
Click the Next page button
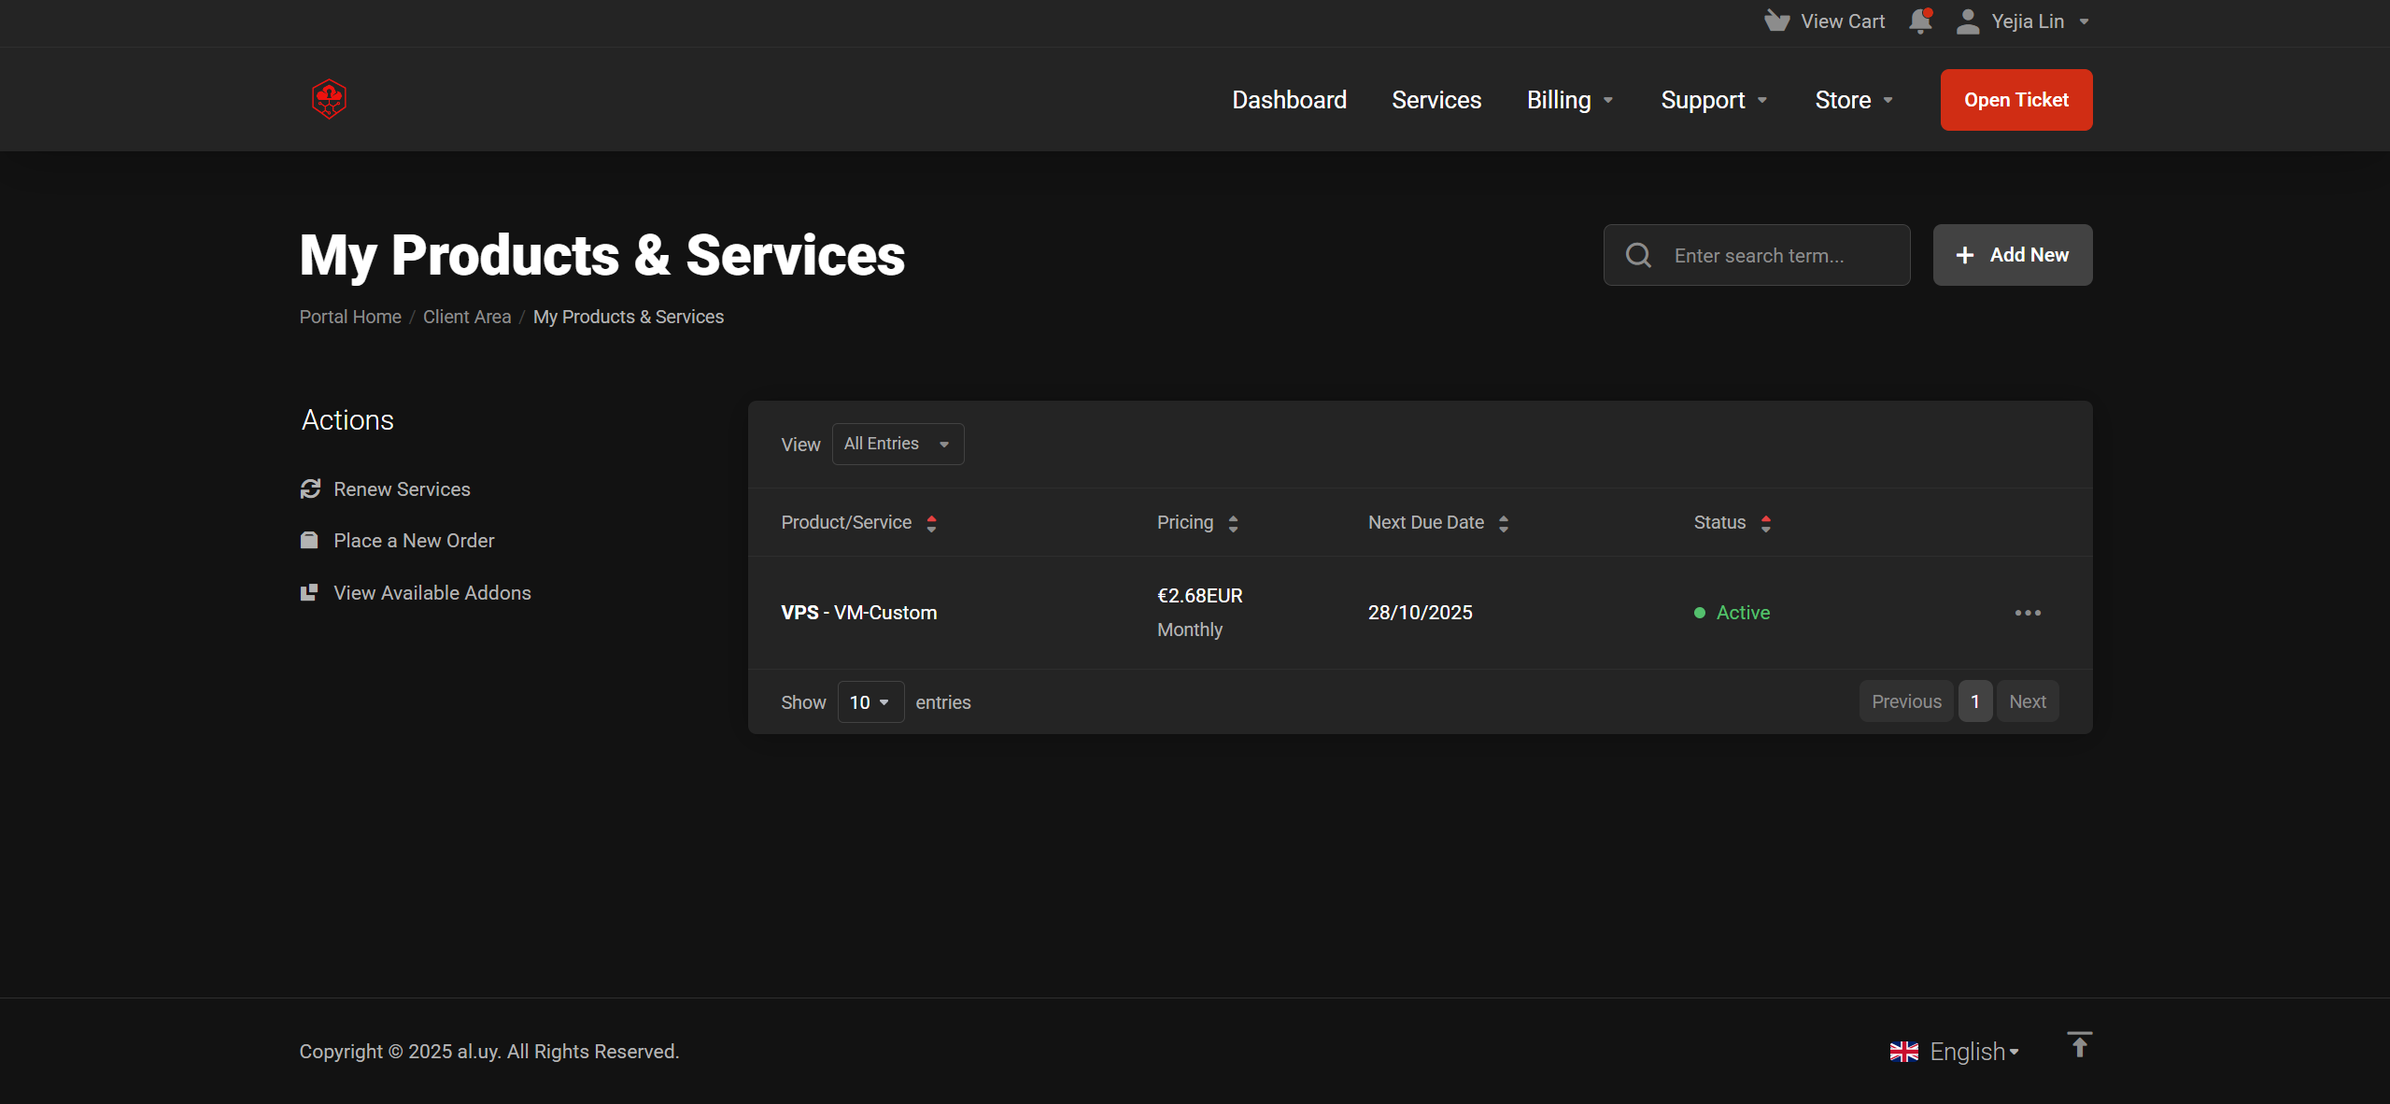[2028, 701]
